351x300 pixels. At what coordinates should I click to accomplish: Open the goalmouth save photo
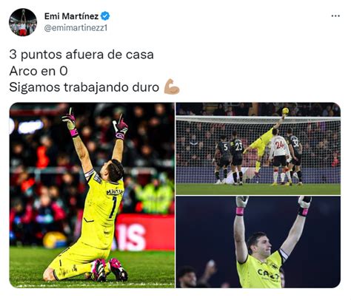click(x=258, y=149)
